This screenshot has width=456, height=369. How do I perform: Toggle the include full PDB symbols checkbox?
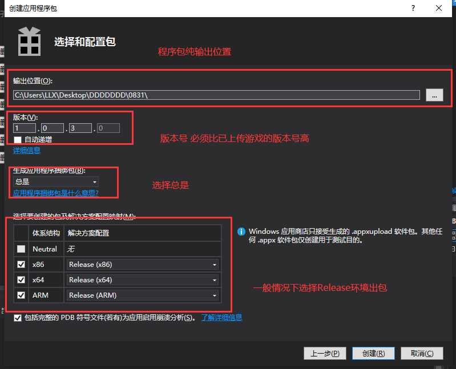tap(18, 318)
